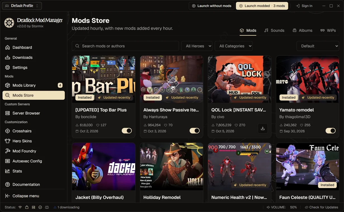Open Documentation from the sidebar
This screenshot has width=344, height=212.
pos(34,184)
